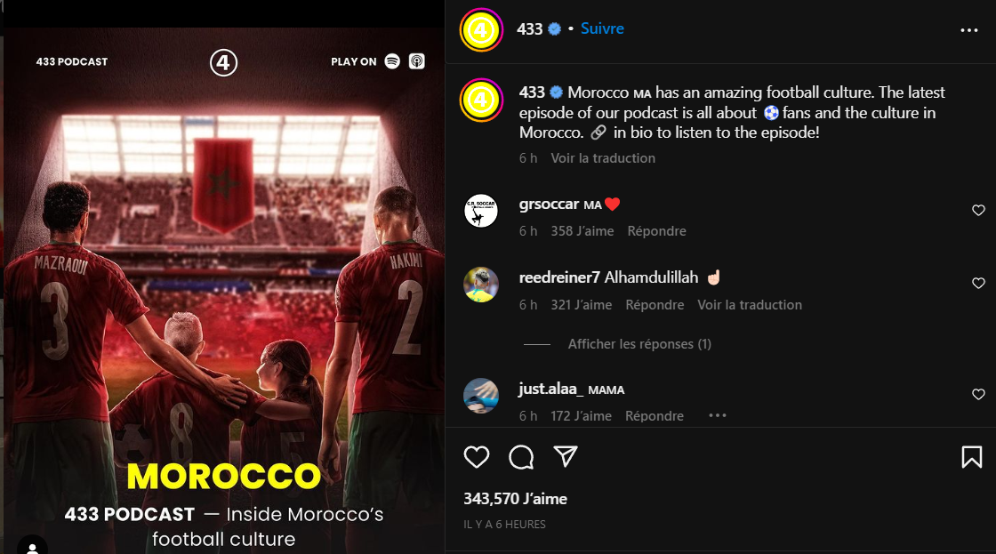The height and width of the screenshot is (554, 996).
Task: Open the post options three-dot menu
Action: [969, 30]
